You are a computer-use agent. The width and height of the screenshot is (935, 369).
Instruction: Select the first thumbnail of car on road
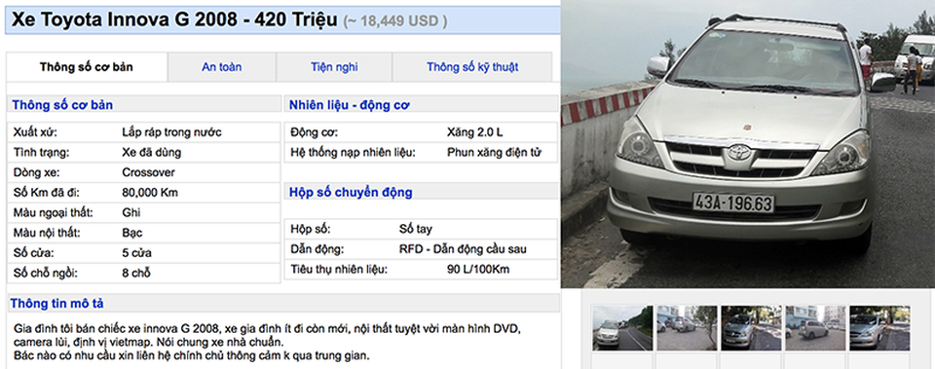pyautogui.click(x=622, y=328)
